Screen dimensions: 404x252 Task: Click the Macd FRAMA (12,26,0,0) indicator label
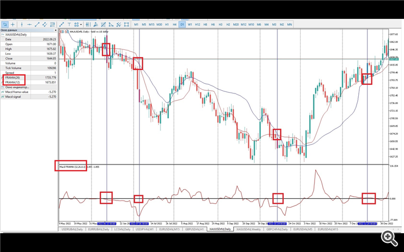(72, 167)
